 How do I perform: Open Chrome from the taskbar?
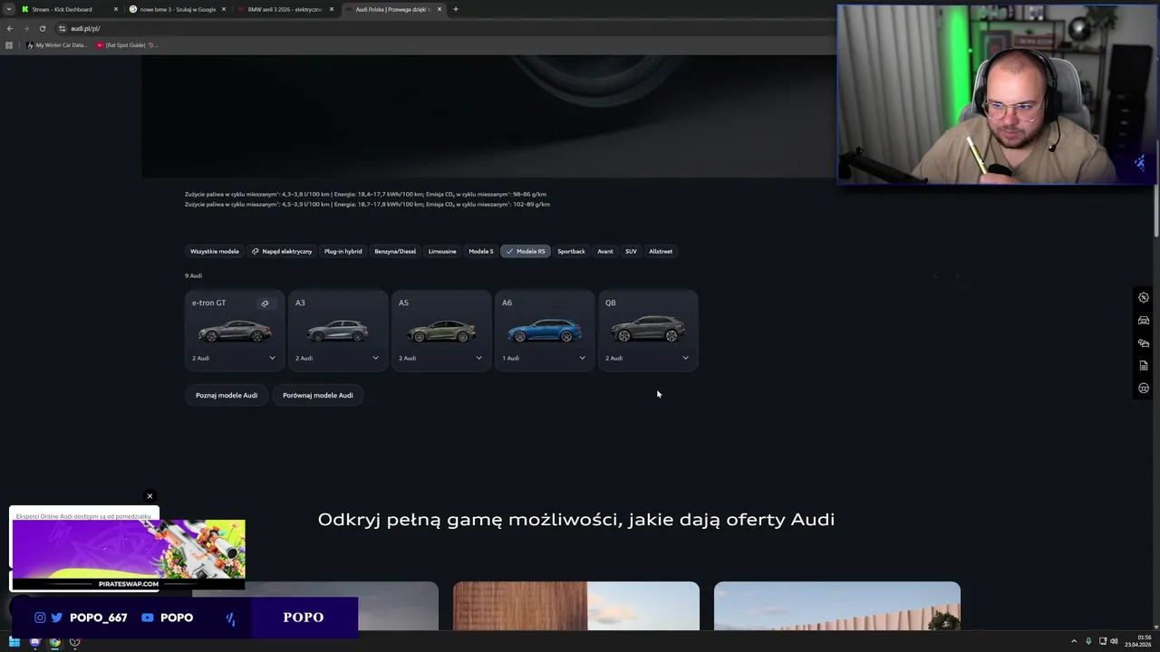pos(54,642)
